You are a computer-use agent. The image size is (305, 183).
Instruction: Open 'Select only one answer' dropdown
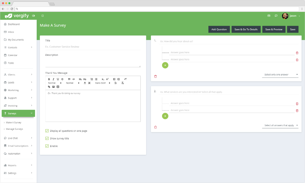tap(280, 75)
